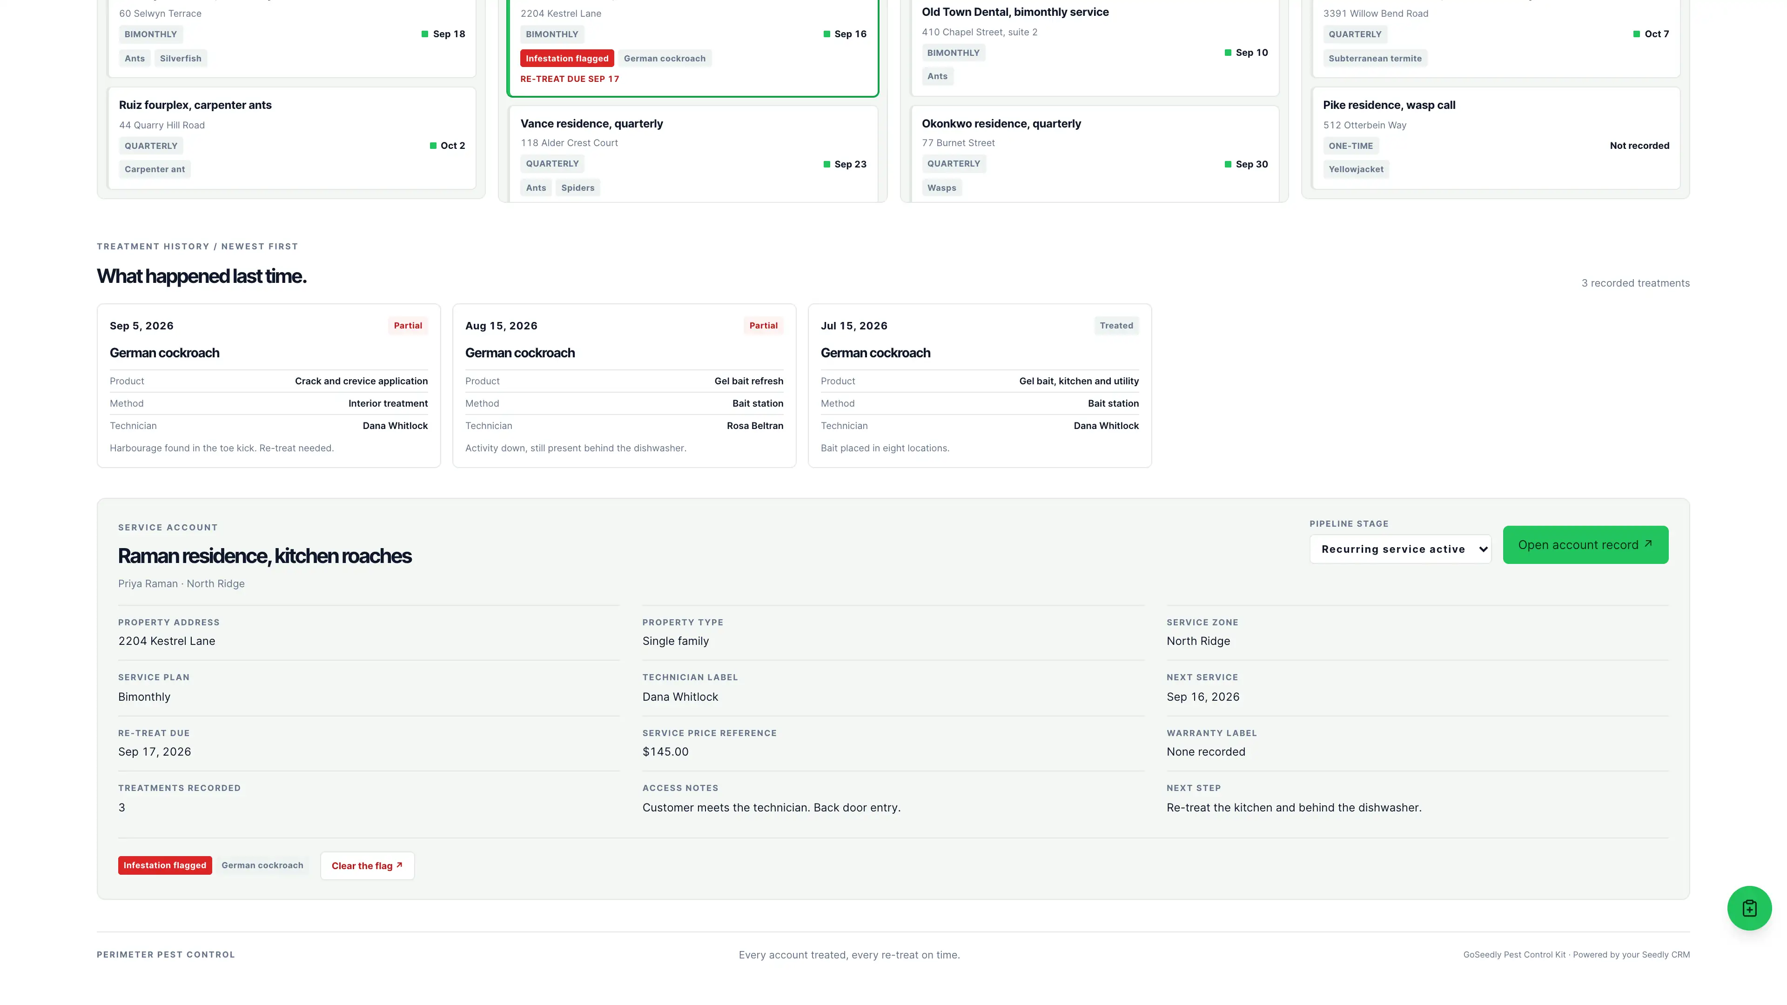Viewport: 1787px width, 1005px height.
Task: Open the Ruiz fourplex, carpenter ants card
Action: coord(291,137)
